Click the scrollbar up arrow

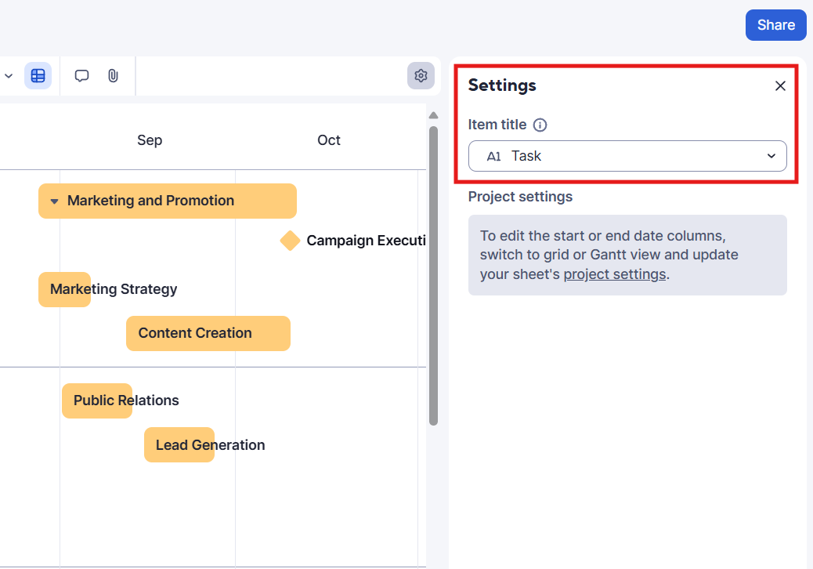(433, 115)
